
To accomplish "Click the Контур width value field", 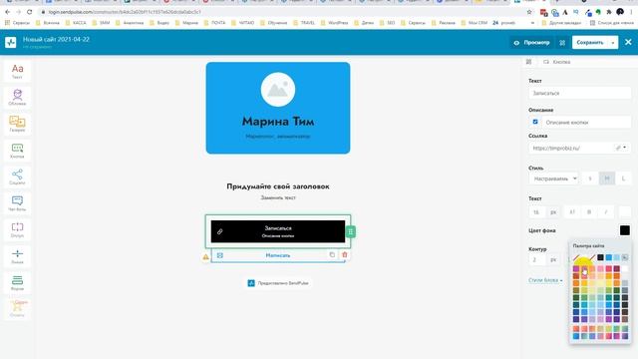I will click(537, 259).
